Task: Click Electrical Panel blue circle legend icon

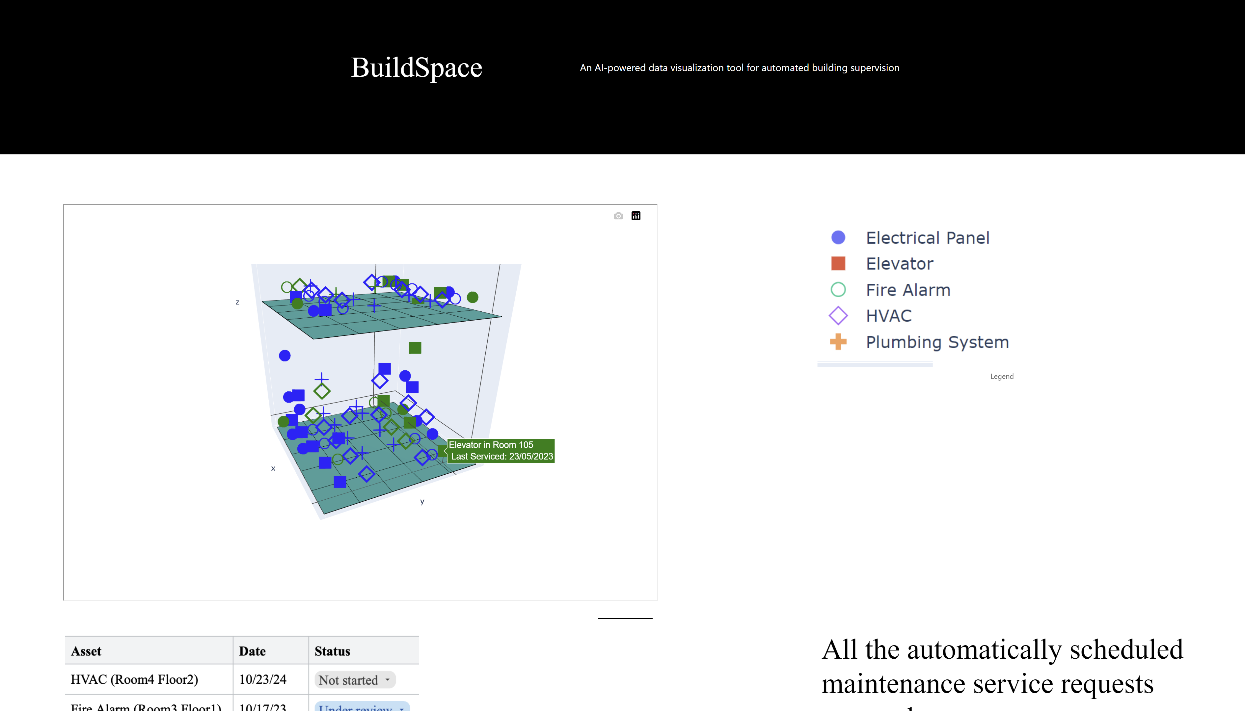Action: [x=838, y=238]
